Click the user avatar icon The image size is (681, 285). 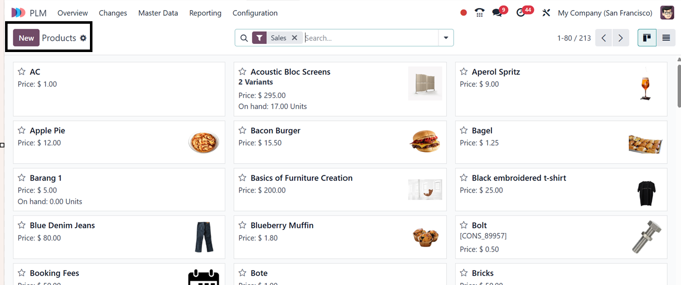click(667, 13)
